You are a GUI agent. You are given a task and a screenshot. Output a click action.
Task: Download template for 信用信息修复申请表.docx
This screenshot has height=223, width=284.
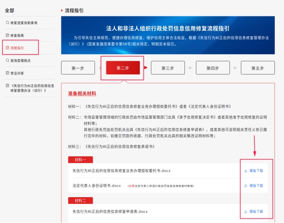(256, 211)
